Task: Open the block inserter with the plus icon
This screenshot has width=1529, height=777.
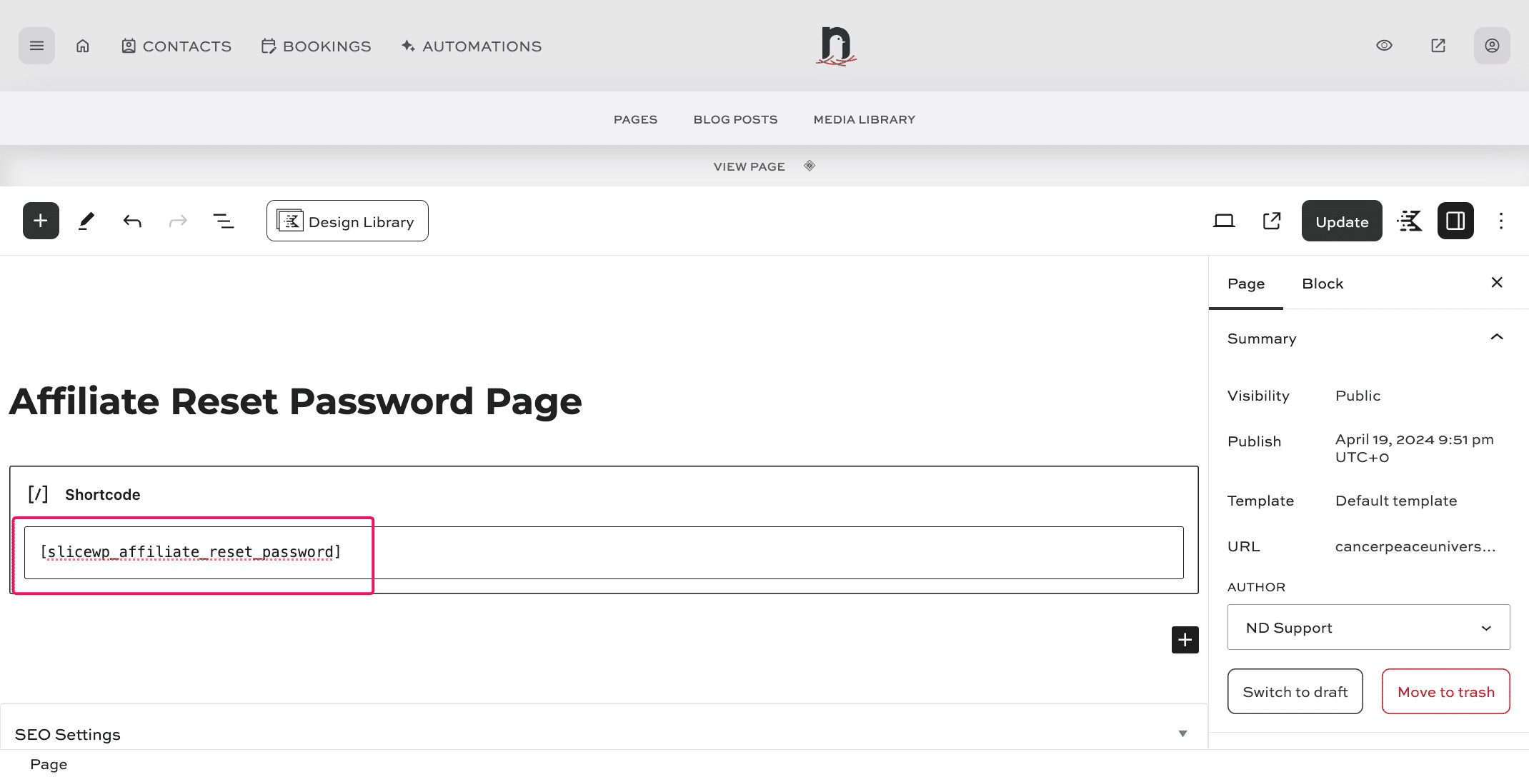Action: [41, 221]
